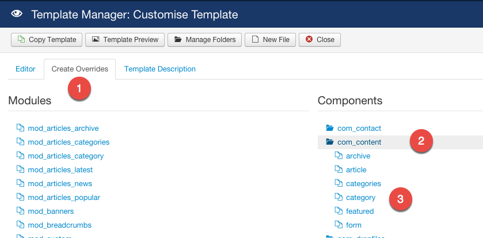
Task: Create override for category view
Action: (361, 198)
